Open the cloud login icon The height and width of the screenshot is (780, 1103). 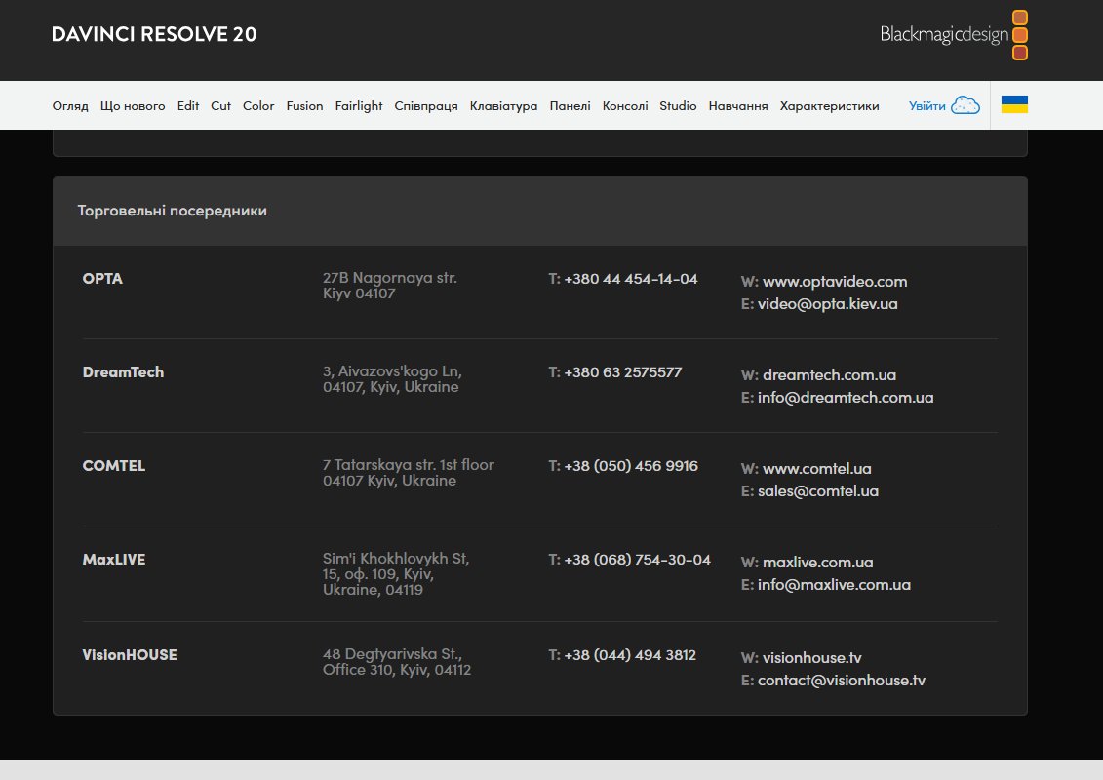[965, 105]
